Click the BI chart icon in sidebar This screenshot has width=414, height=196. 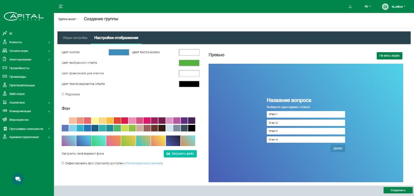tap(4, 34)
